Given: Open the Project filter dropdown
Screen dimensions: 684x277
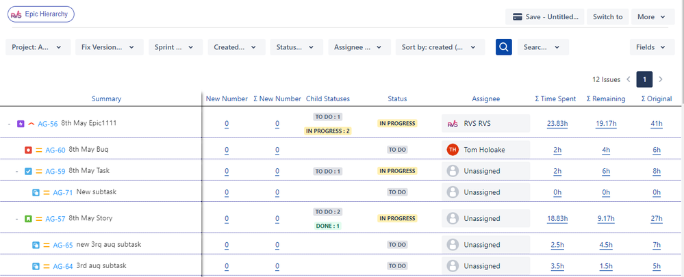Looking at the screenshot, I should [38, 47].
